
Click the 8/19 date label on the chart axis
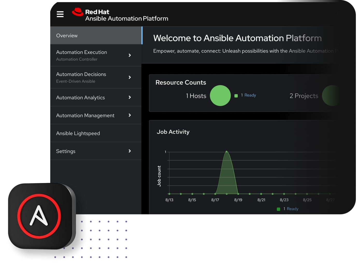238,200
